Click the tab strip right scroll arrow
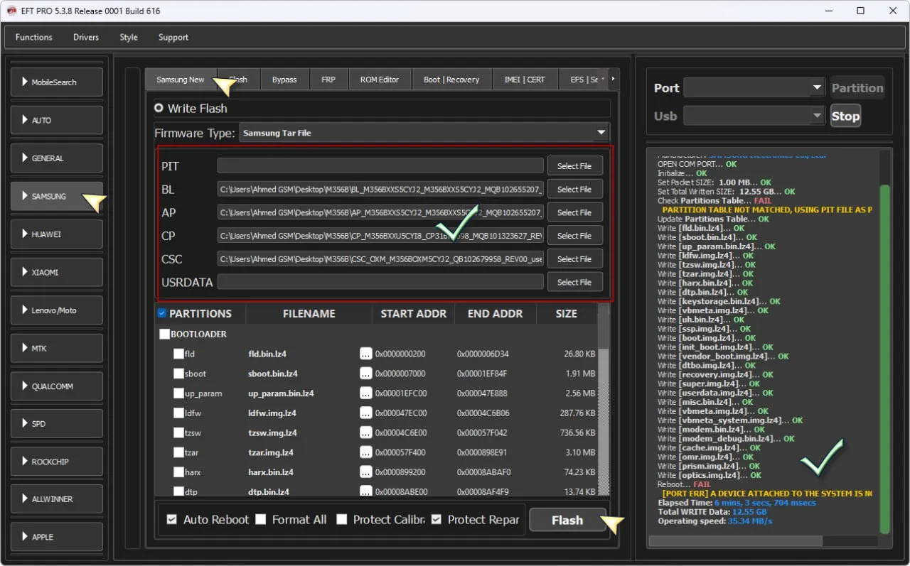 point(613,79)
